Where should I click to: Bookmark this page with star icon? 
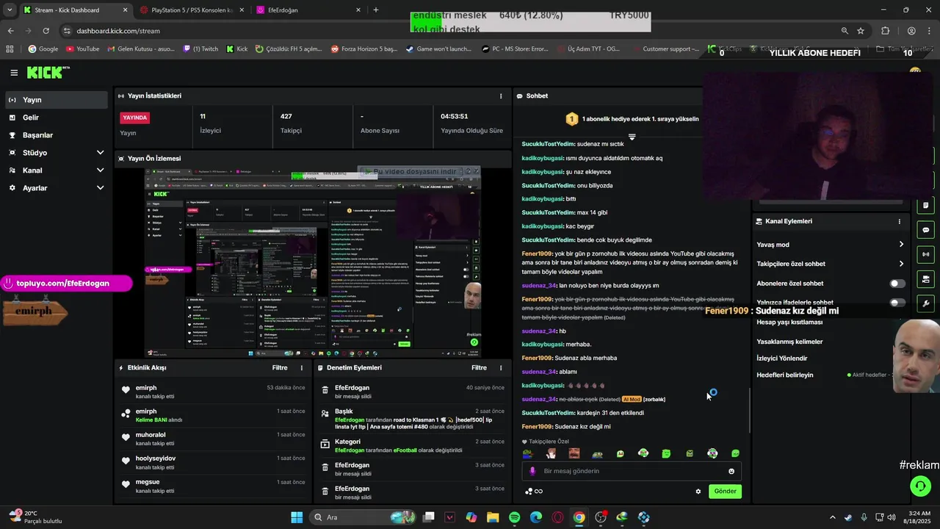tap(861, 31)
